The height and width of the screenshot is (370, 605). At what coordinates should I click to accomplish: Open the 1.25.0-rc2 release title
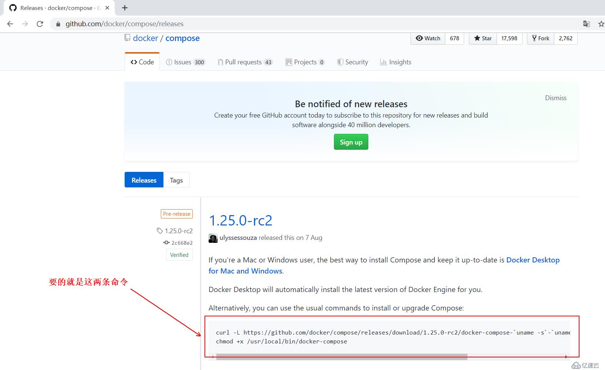pos(241,221)
